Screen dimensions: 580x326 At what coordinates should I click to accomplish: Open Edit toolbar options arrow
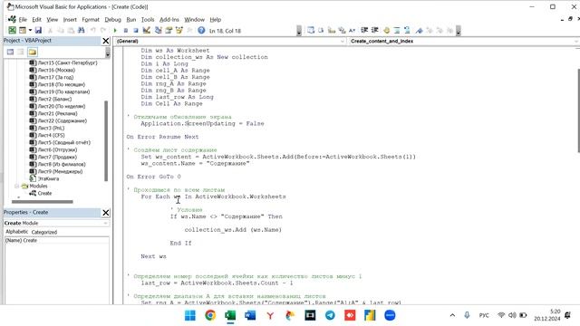pos(459,31)
